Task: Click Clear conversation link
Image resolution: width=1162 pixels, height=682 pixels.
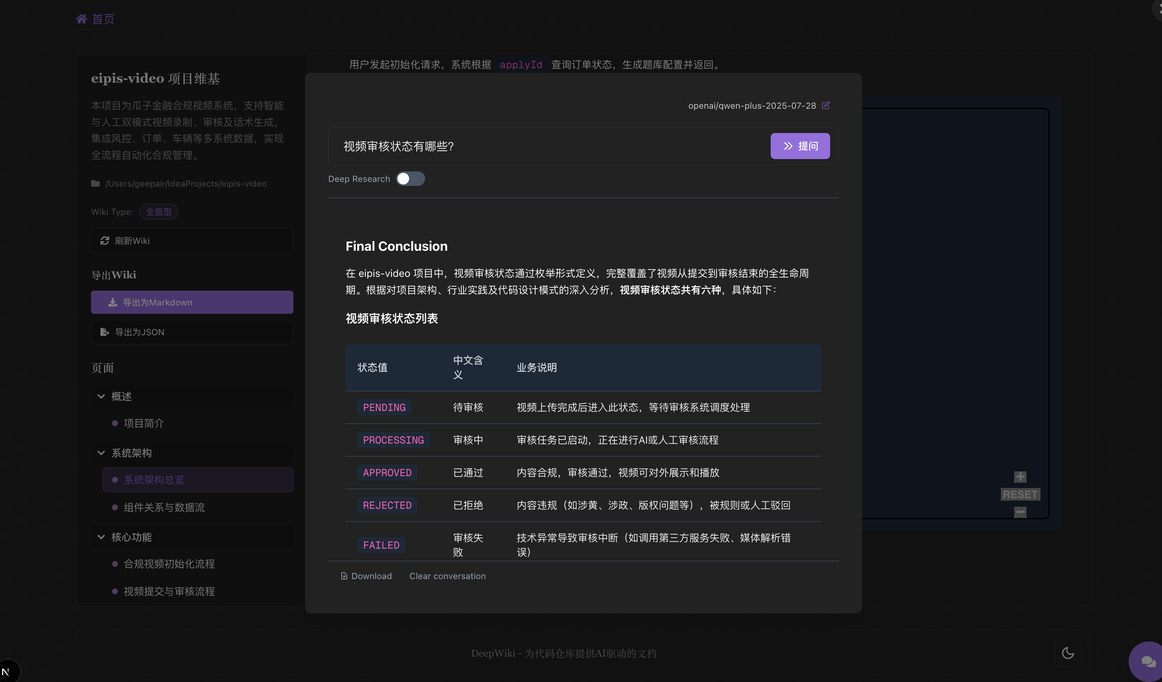Action: pos(447,576)
